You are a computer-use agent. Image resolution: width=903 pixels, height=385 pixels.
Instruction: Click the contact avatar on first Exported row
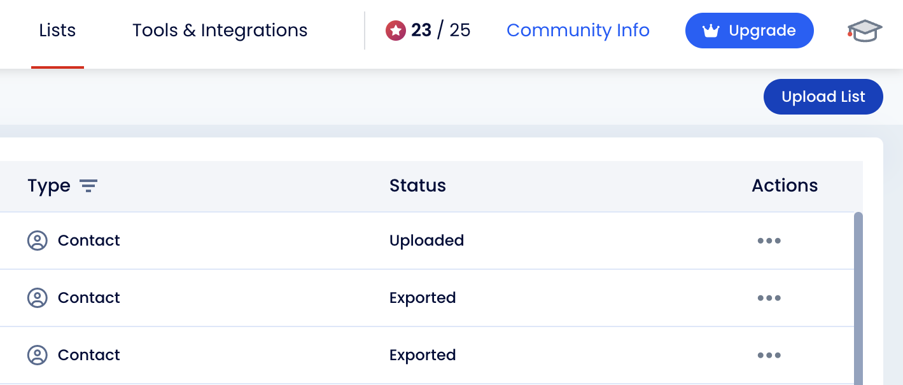pyautogui.click(x=38, y=297)
